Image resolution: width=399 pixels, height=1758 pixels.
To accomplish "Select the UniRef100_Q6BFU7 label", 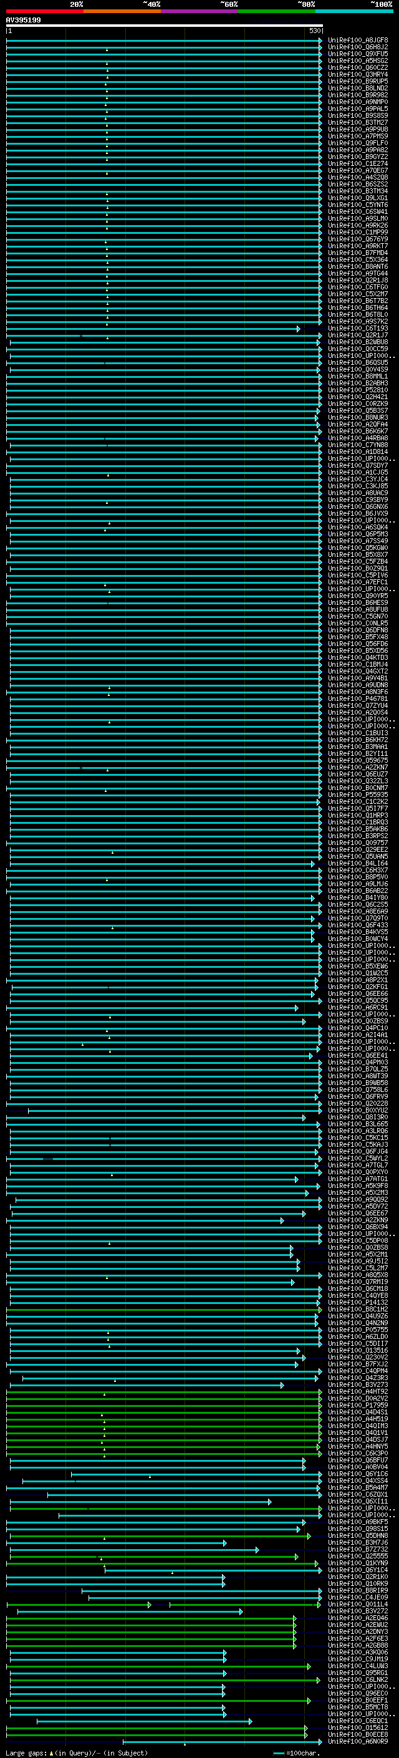I will click(358, 1460).
